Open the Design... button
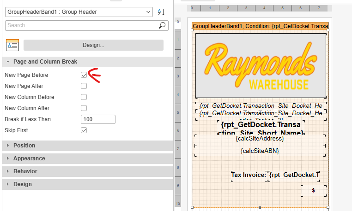 (93, 45)
